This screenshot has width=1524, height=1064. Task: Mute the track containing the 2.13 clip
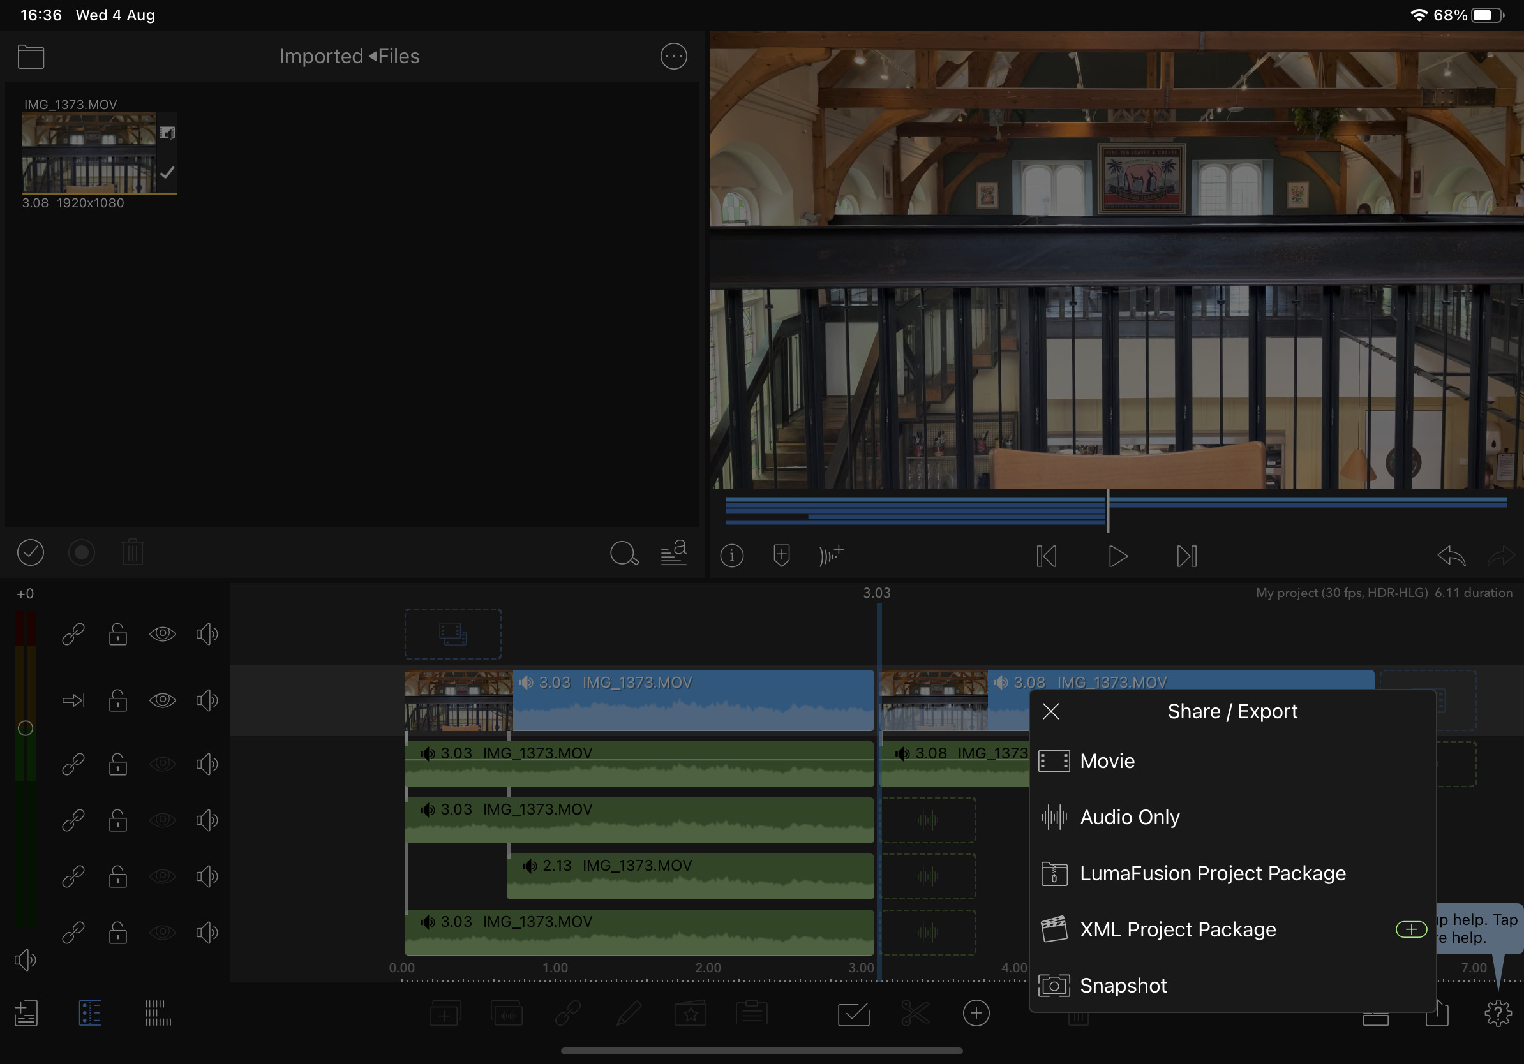pyautogui.click(x=207, y=876)
